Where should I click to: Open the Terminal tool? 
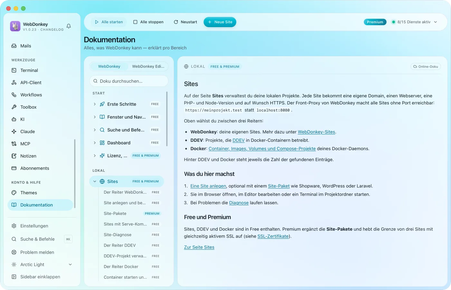point(40,70)
